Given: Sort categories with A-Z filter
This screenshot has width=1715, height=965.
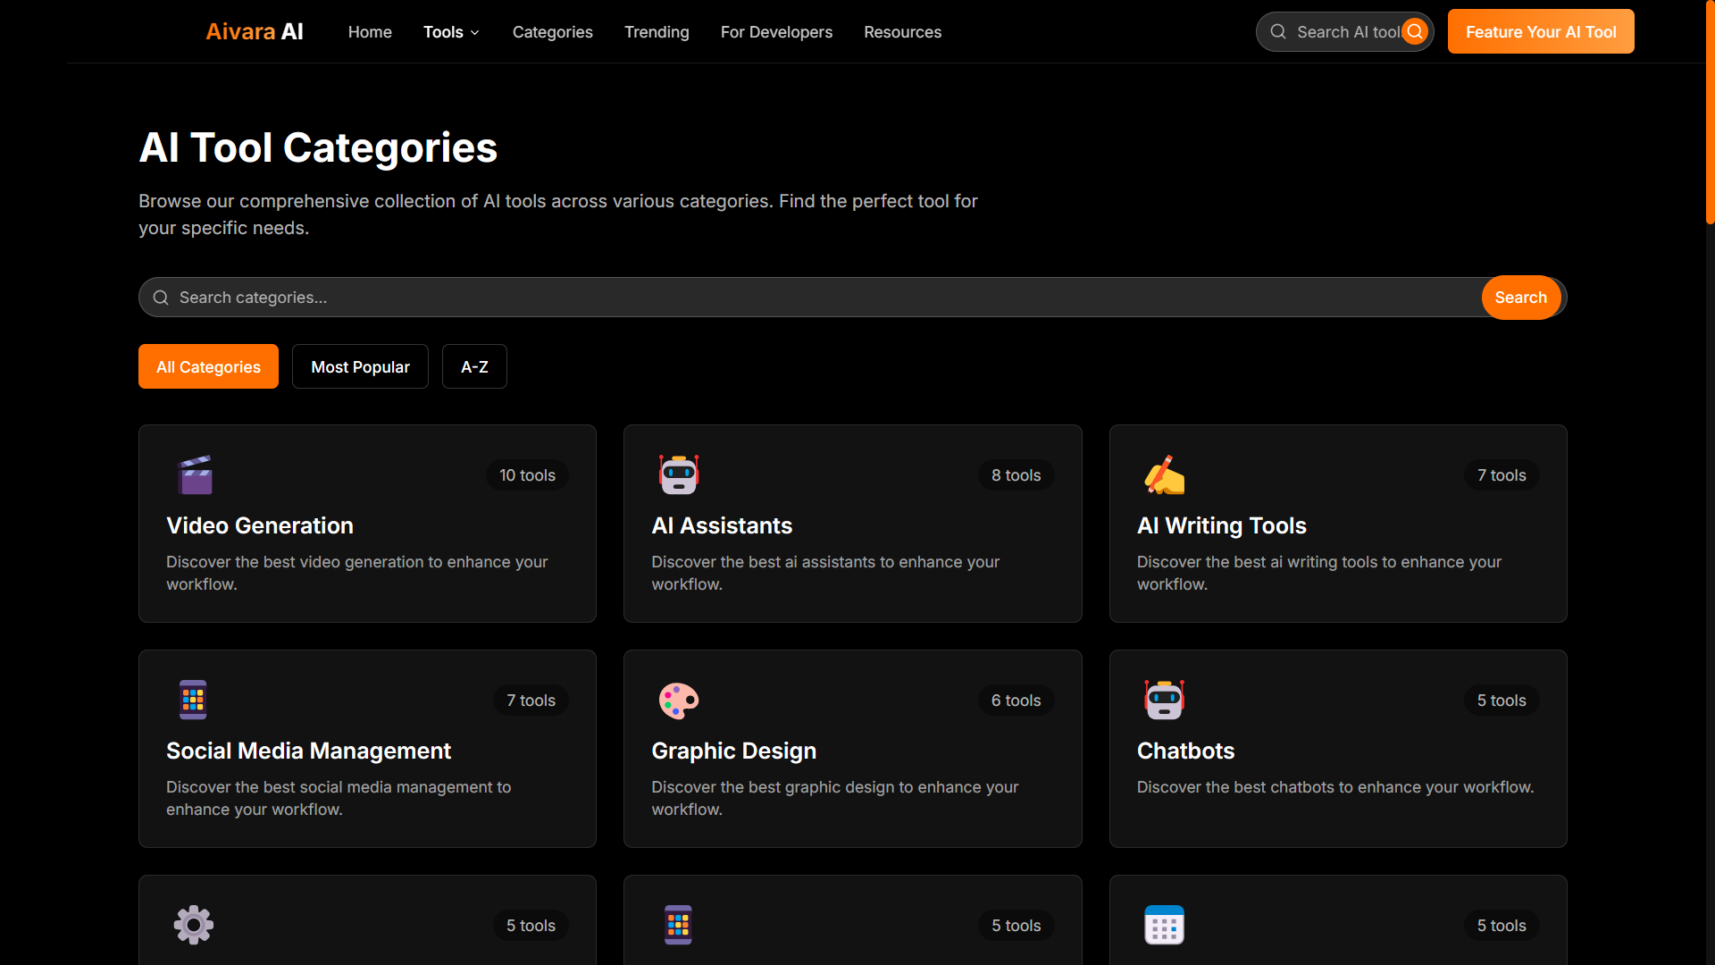Looking at the screenshot, I should click(474, 367).
